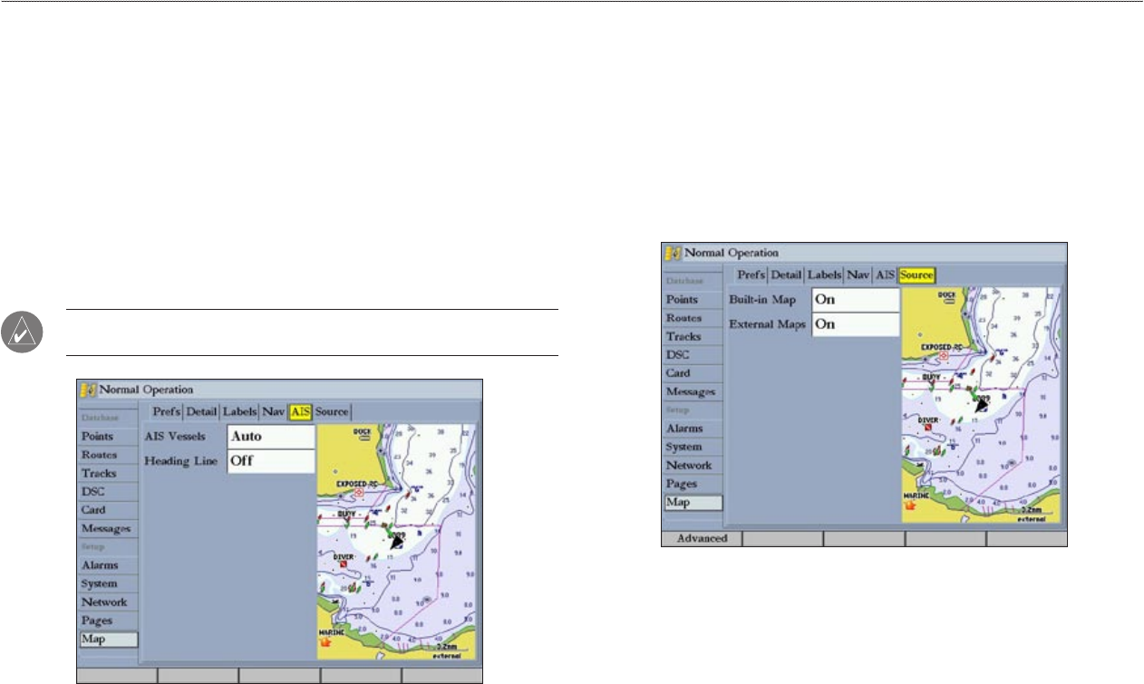
Task: Toggle the External Maps On field
Action: pyautogui.click(x=855, y=324)
